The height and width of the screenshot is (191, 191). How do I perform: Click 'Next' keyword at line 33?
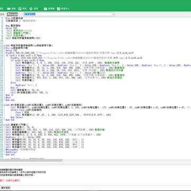pos(8,98)
